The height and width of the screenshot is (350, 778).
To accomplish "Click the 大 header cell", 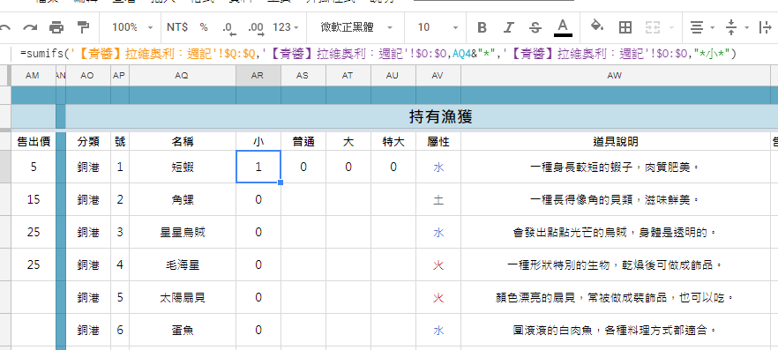I will 348,142.
